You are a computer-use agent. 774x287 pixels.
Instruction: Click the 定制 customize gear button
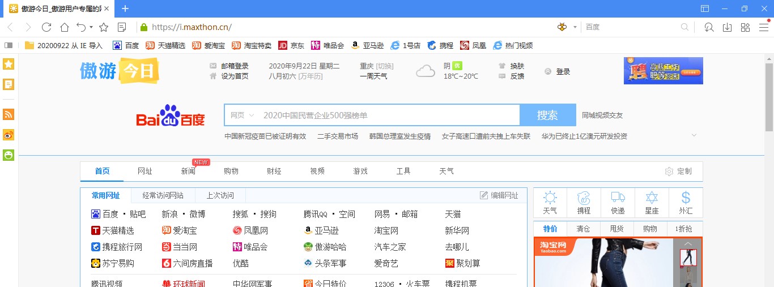point(678,172)
